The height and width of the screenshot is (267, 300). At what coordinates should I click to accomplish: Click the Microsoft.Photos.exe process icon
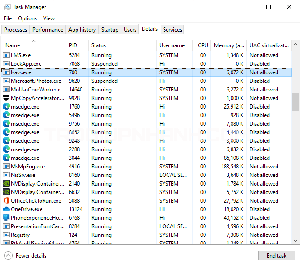pos(6,81)
